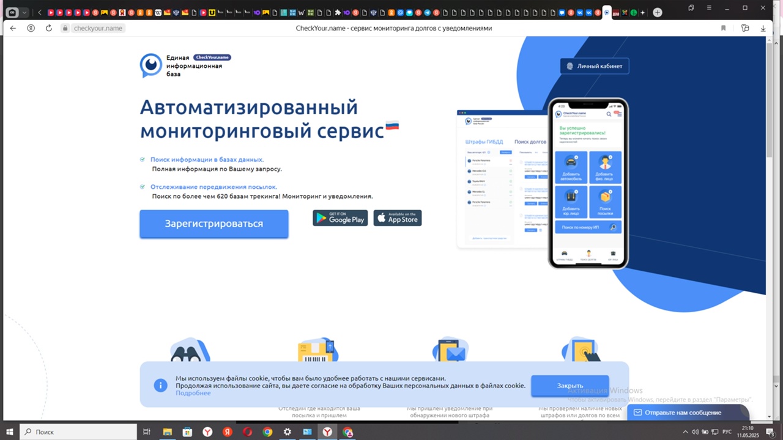Click the heading Автоматизированный мониторинговый сервис
This screenshot has width=783, height=440.
tap(269, 119)
